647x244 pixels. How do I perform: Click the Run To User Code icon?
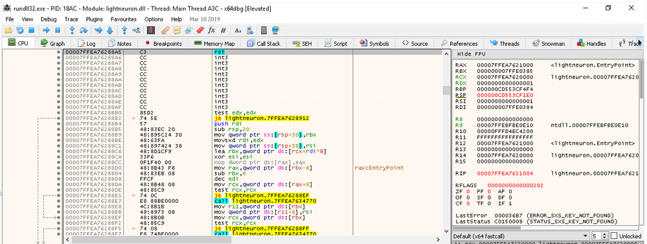[136, 30]
